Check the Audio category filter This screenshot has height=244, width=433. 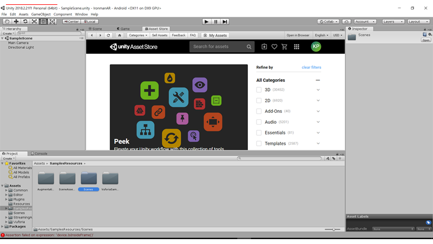click(x=259, y=122)
